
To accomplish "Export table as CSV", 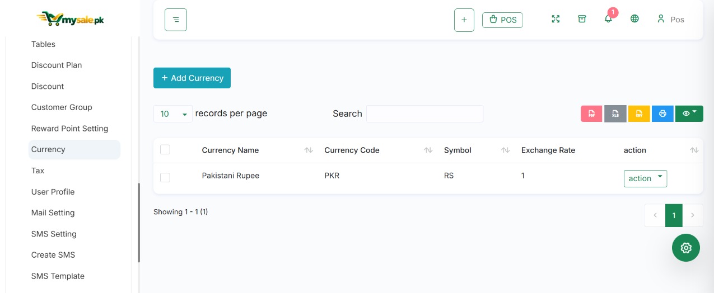I will pyautogui.click(x=639, y=114).
